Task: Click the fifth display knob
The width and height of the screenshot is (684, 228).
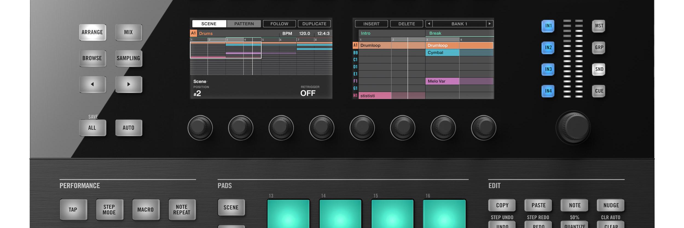Action: (362, 128)
